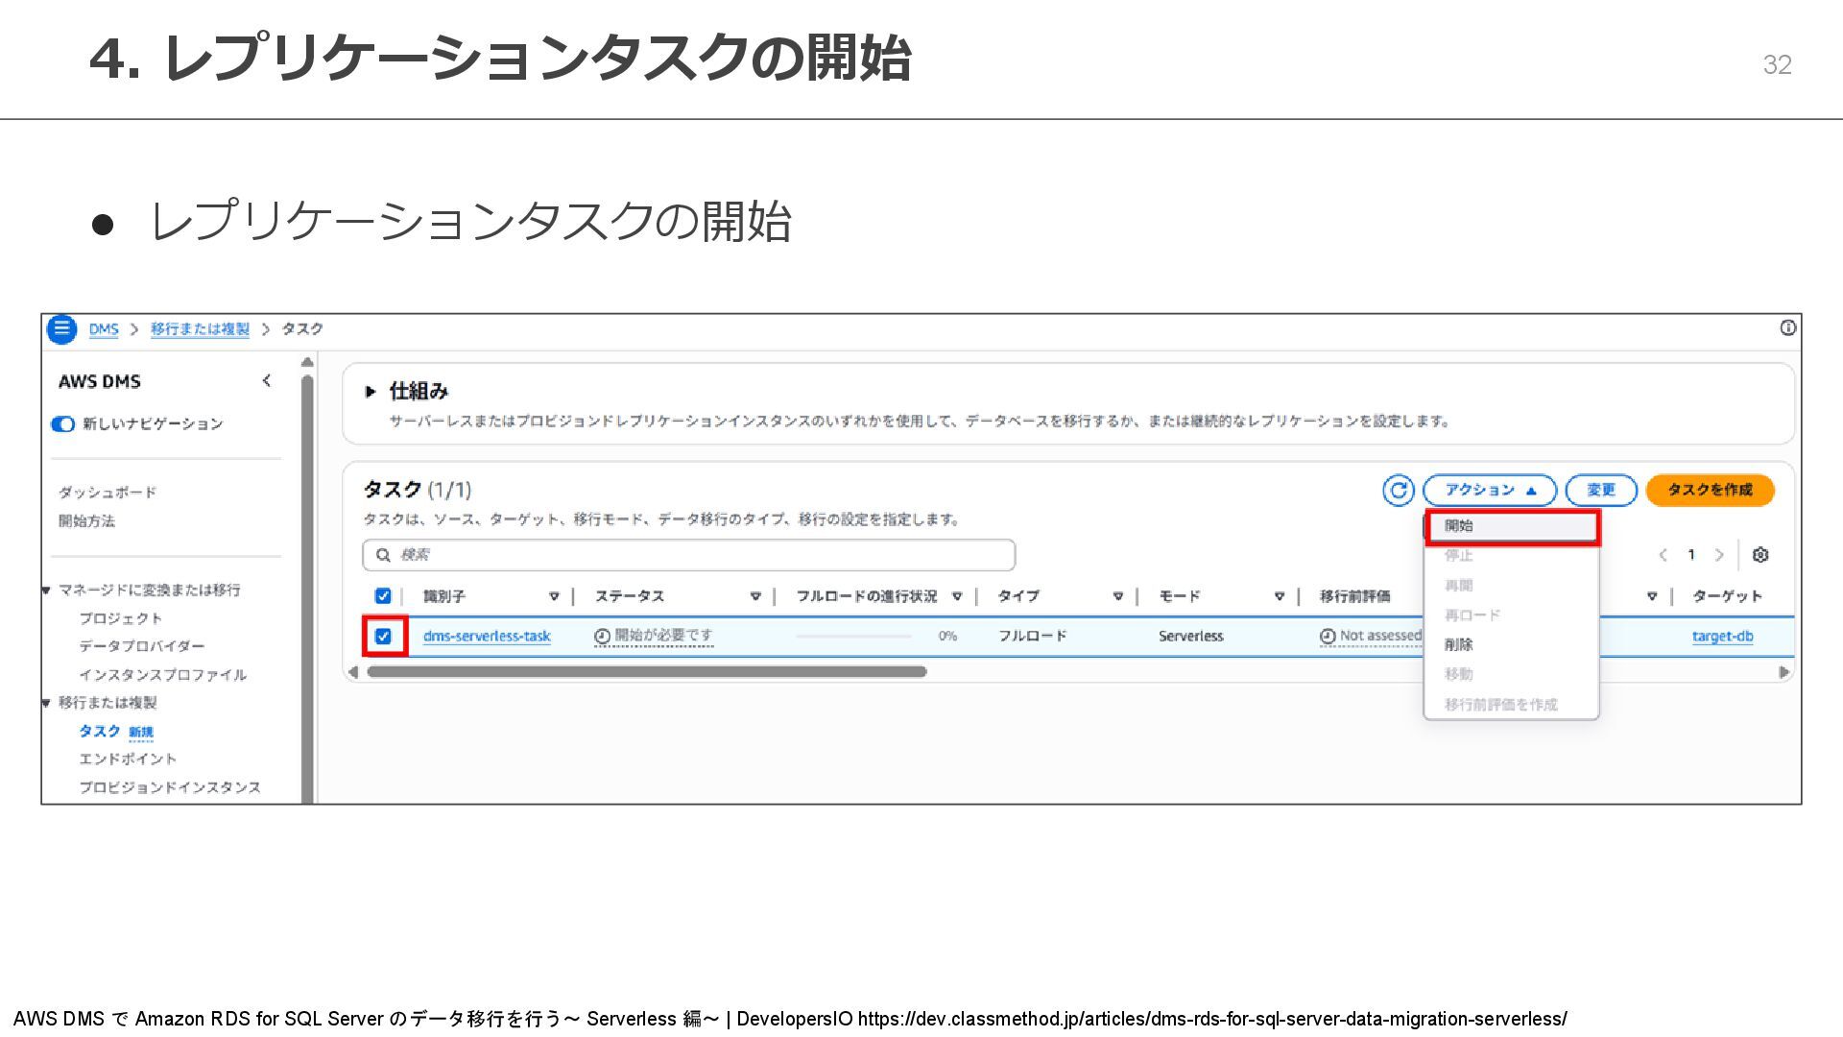Click the task 検索 search field
This screenshot has height=1037, width=1843.
tap(689, 555)
